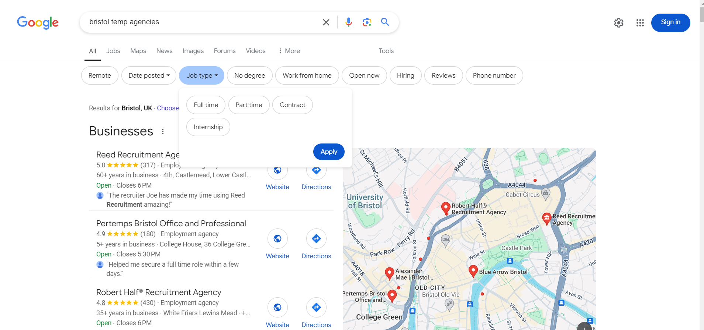Toggle the Contract job type chip
The image size is (704, 330).
(x=293, y=105)
